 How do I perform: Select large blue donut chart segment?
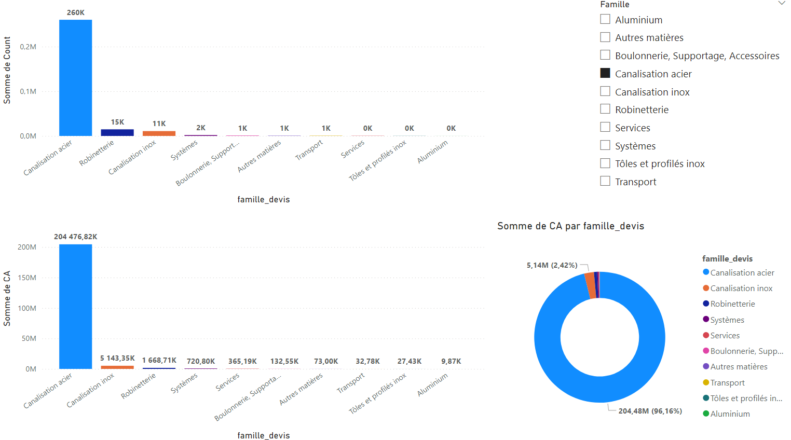click(599, 389)
